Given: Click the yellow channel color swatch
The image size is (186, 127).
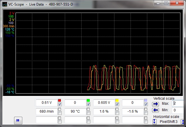Looking at the screenshot, I should pyautogui.click(x=117, y=101).
